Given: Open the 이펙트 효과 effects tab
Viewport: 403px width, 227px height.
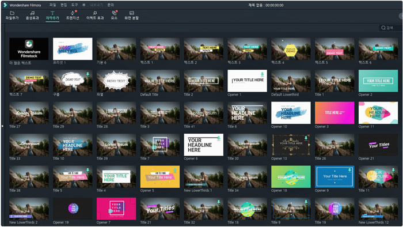Looking at the screenshot, I should click(95, 16).
